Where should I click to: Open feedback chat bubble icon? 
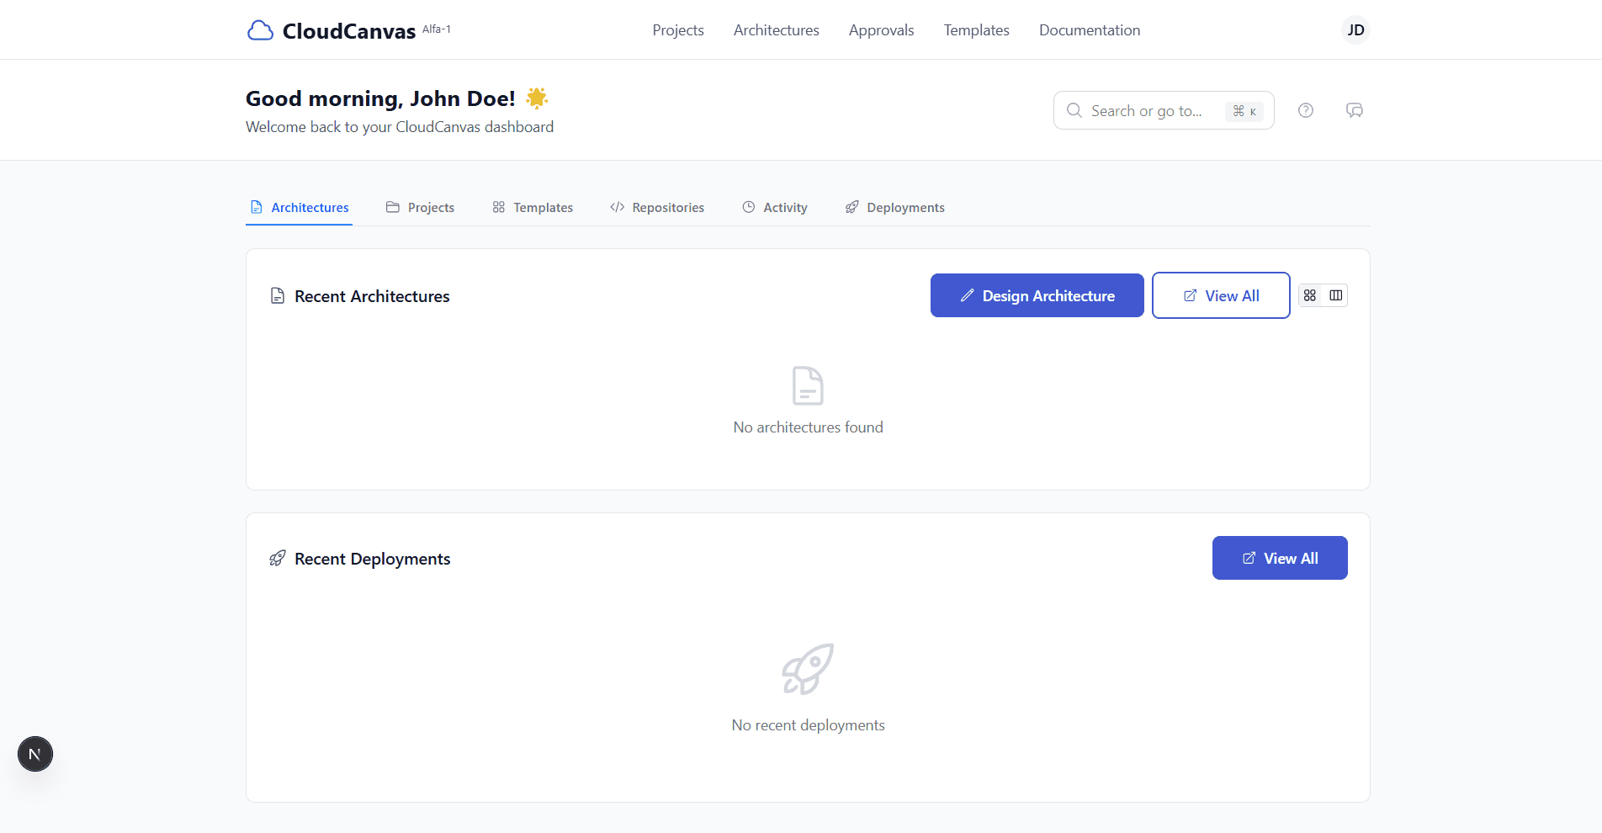pos(1354,110)
